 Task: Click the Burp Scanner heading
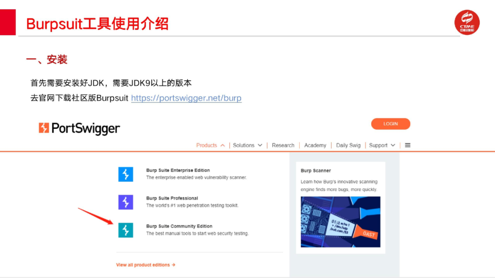[316, 171]
